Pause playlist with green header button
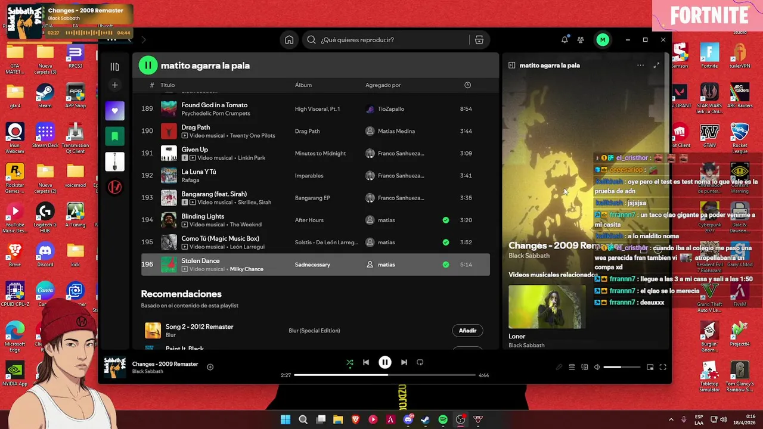This screenshot has height=429, width=763. click(x=148, y=66)
